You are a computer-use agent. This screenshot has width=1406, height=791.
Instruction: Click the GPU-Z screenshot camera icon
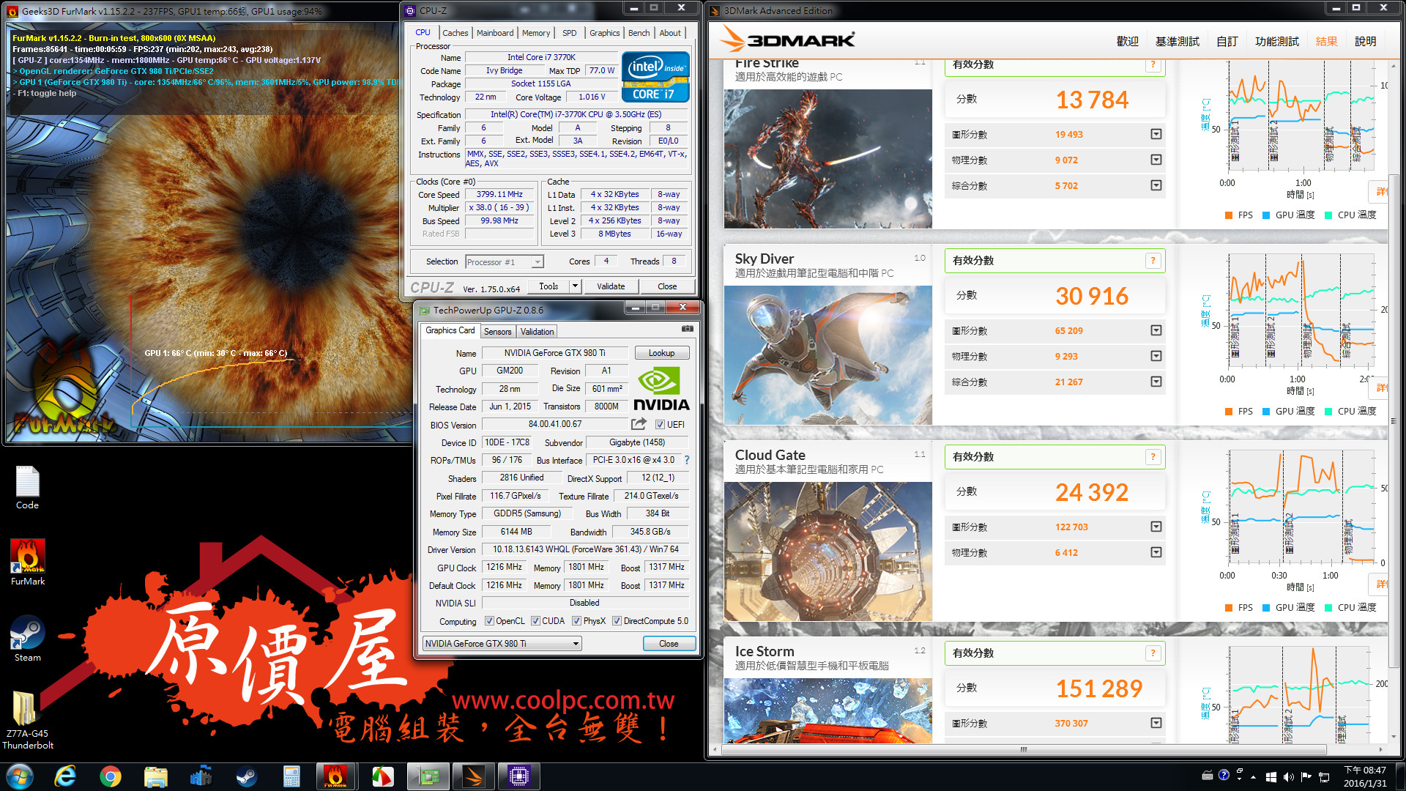pos(687,330)
